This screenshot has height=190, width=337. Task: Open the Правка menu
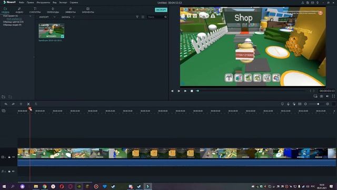(30, 3)
